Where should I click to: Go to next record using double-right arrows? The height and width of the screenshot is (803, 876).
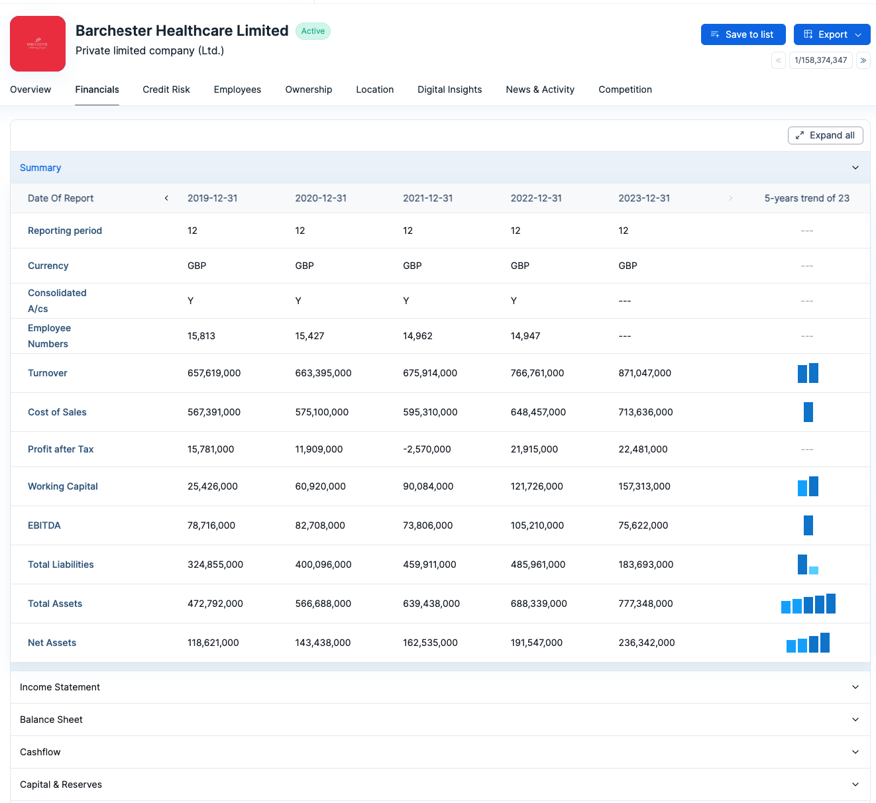[863, 60]
